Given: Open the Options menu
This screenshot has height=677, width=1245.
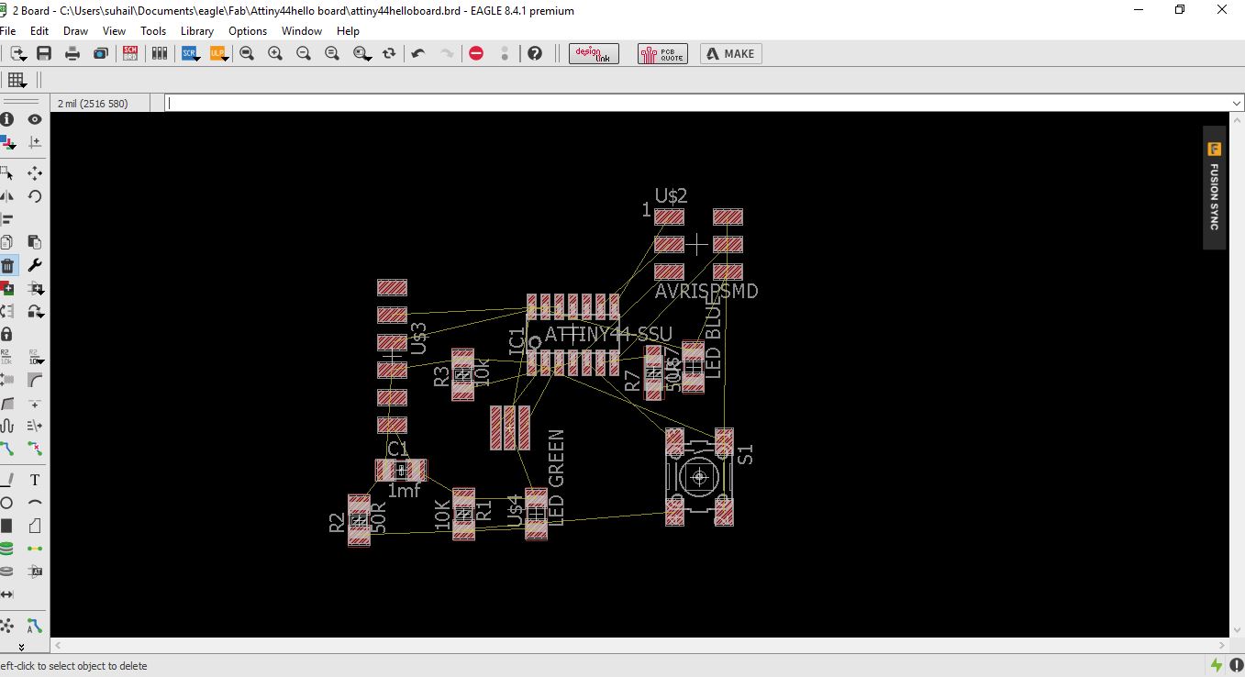Looking at the screenshot, I should pyautogui.click(x=248, y=30).
